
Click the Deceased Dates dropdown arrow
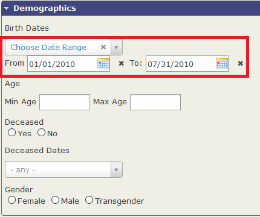116,169
